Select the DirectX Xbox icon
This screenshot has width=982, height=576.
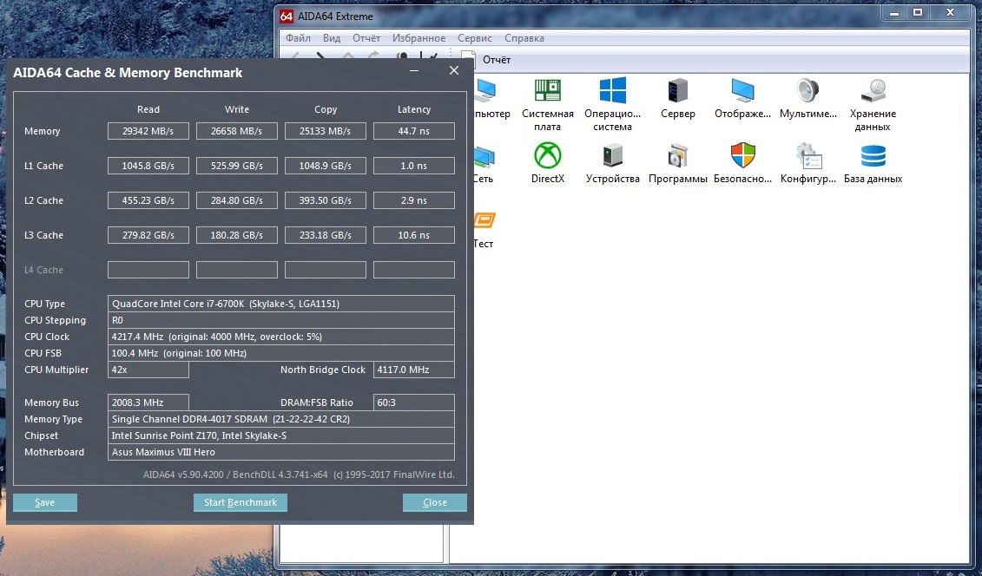pos(547,155)
